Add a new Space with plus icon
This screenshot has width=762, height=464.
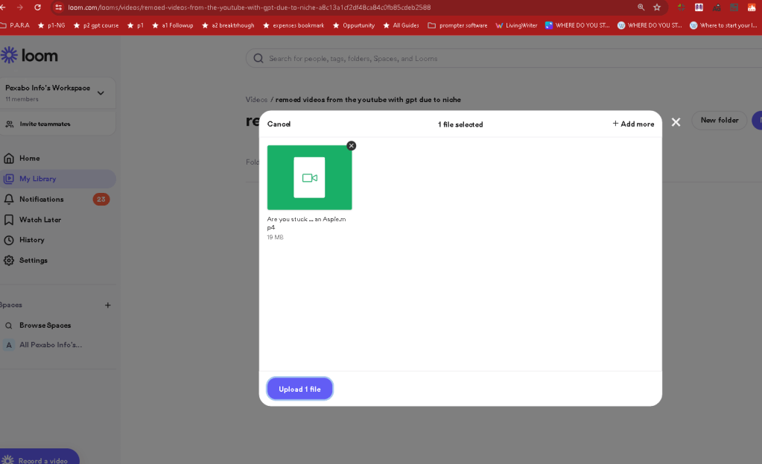(108, 305)
